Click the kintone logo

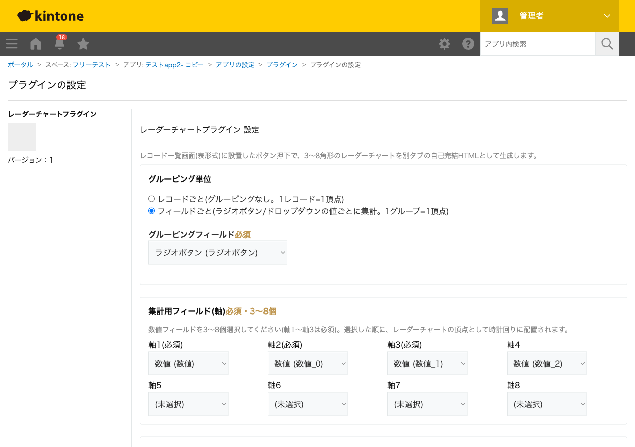(51, 16)
